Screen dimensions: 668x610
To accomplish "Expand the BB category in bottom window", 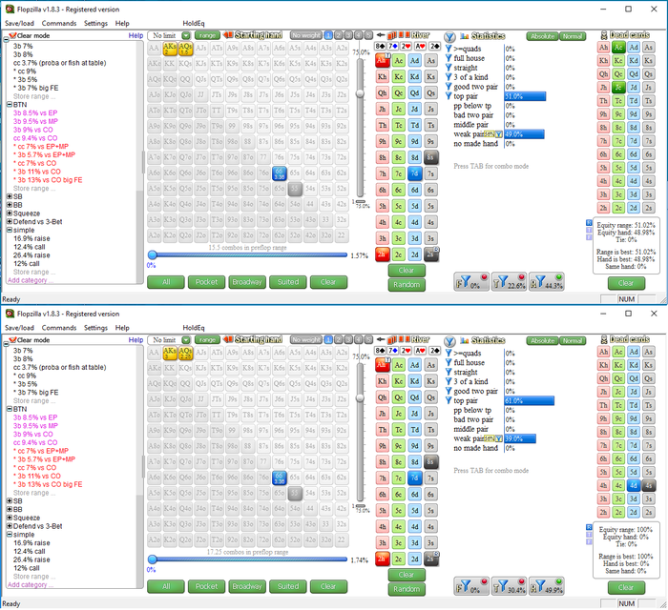I will [x=10, y=509].
